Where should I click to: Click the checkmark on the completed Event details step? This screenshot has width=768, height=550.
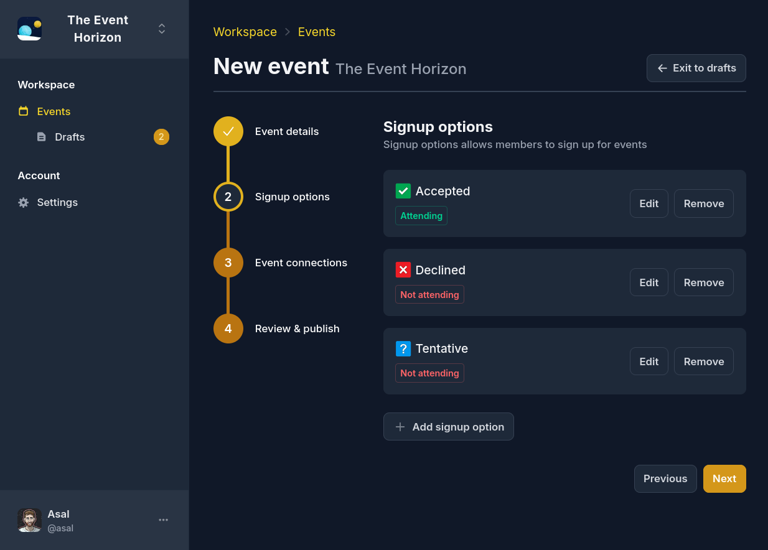click(x=228, y=131)
